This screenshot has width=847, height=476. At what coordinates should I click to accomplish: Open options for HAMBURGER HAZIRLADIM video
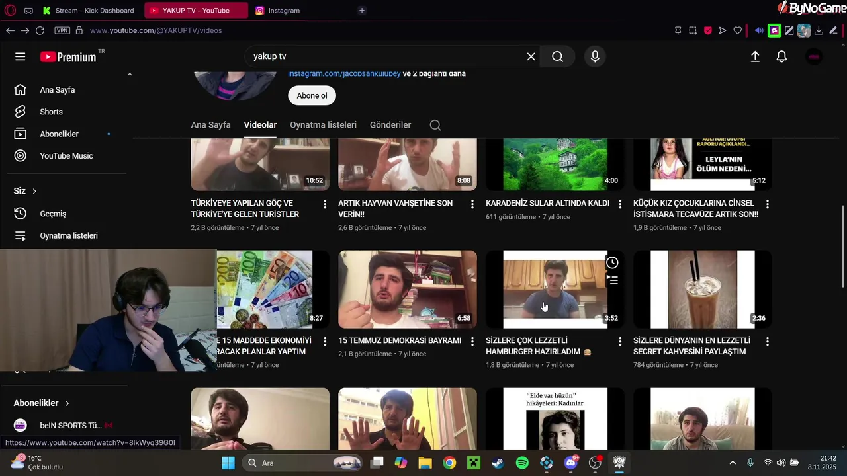click(620, 342)
